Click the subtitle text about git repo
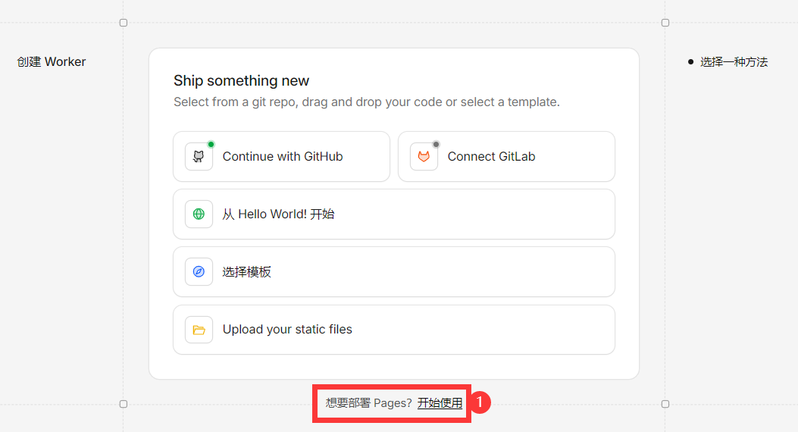The image size is (798, 432). tap(366, 102)
